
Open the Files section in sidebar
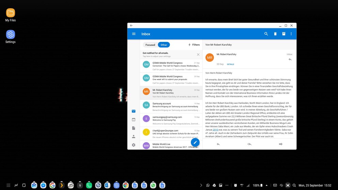134,128
